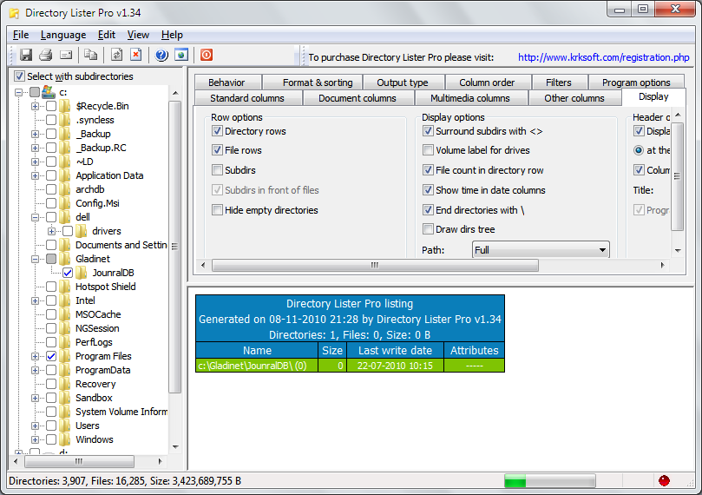Open help with the blue question mark icon

(161, 55)
